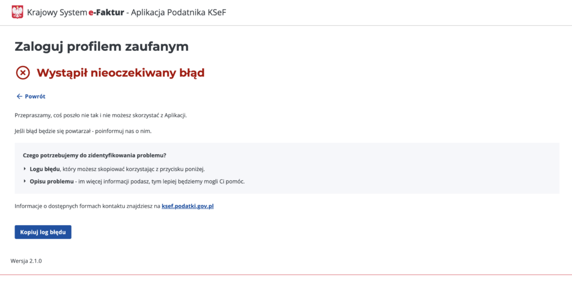Click the left arrow back icon
Screen dimensions: 572x291
click(x=19, y=97)
